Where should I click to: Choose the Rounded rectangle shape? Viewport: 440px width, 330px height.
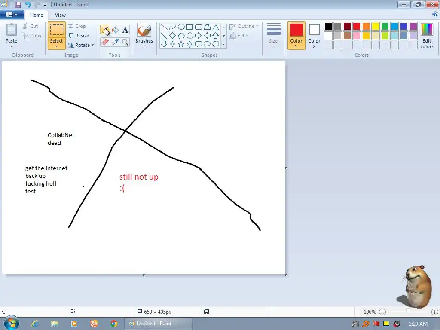(x=199, y=27)
